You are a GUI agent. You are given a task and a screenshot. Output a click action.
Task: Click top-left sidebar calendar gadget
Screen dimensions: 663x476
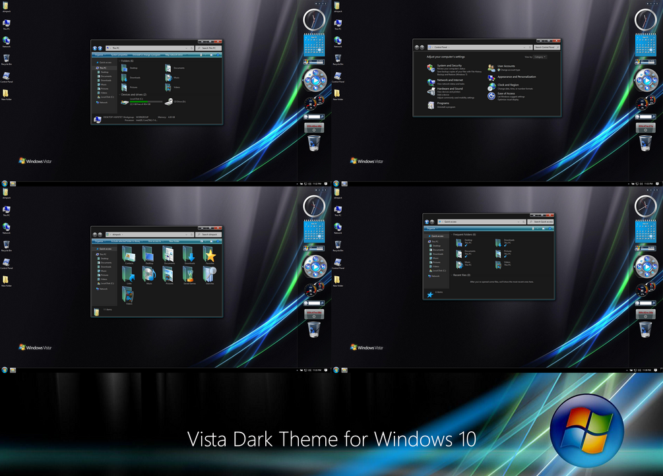pos(314,45)
